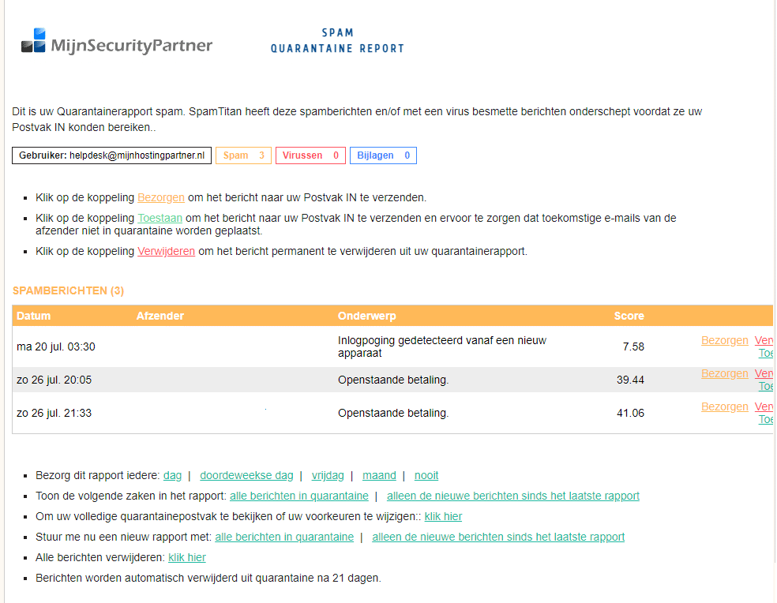Click the MijnSecurityPartner logo

(117, 41)
